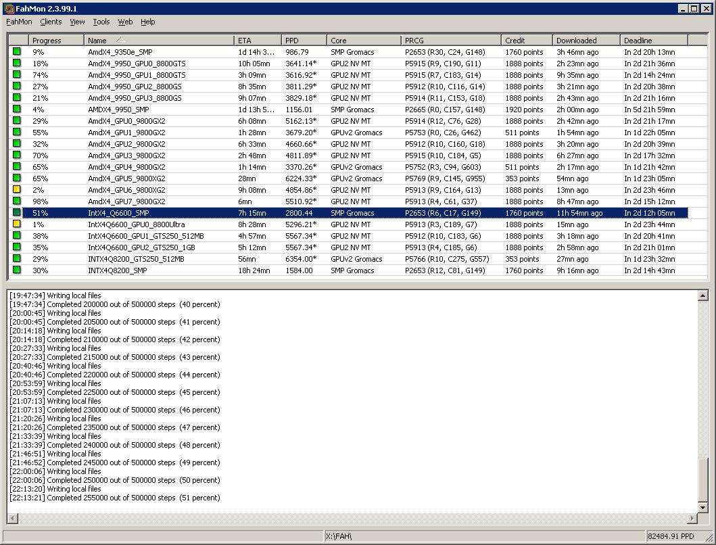Sort by PPD column header
This screenshot has height=545, width=716.
coord(304,40)
